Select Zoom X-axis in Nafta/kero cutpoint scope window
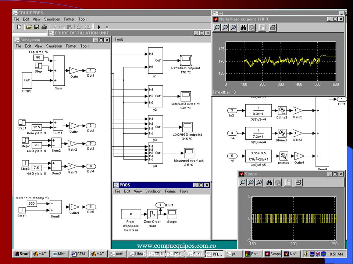This screenshot has width=353, height=264. click(225, 27)
